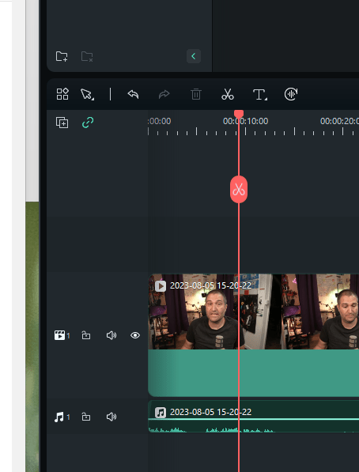Click the delete folder icon
The height and width of the screenshot is (472, 359).
click(x=87, y=56)
